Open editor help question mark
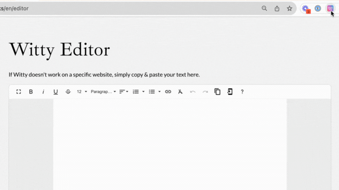The image size is (339, 190). [x=242, y=91]
